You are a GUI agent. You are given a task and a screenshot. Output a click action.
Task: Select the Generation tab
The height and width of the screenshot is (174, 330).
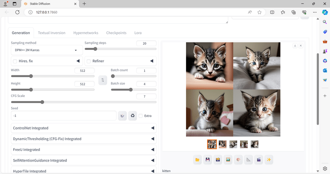[21, 33]
